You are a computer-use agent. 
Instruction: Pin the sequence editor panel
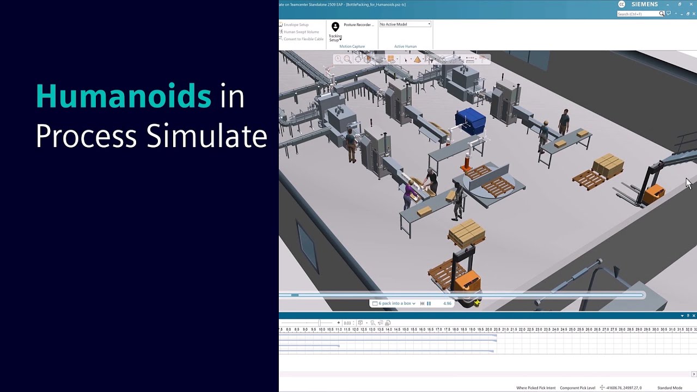click(x=688, y=316)
